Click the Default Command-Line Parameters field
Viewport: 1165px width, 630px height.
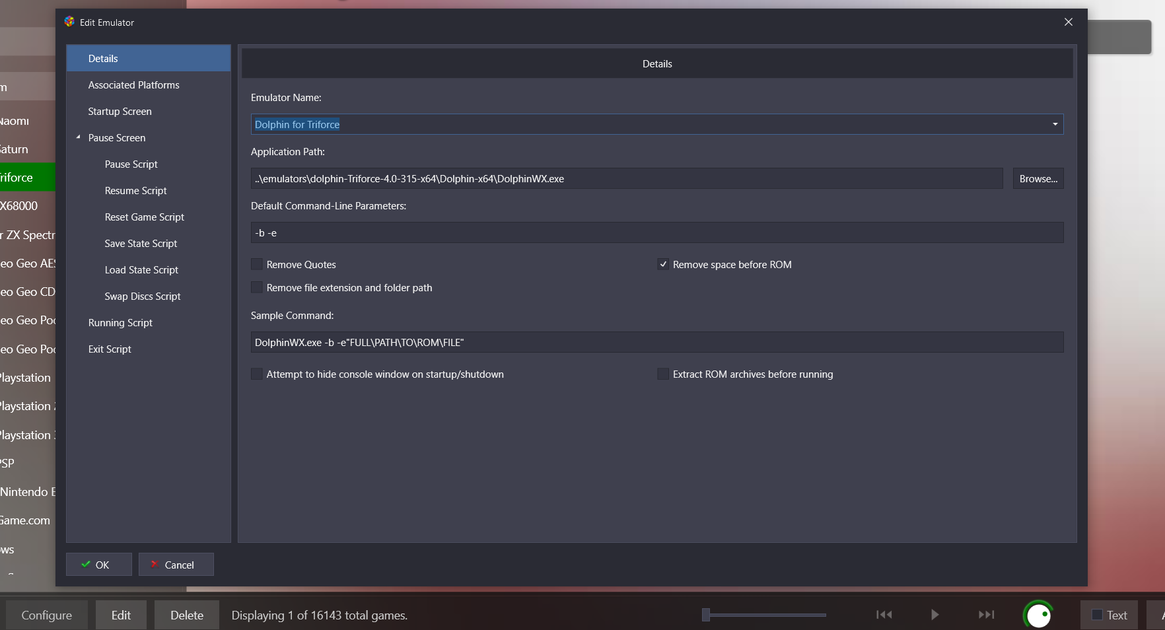coord(657,232)
